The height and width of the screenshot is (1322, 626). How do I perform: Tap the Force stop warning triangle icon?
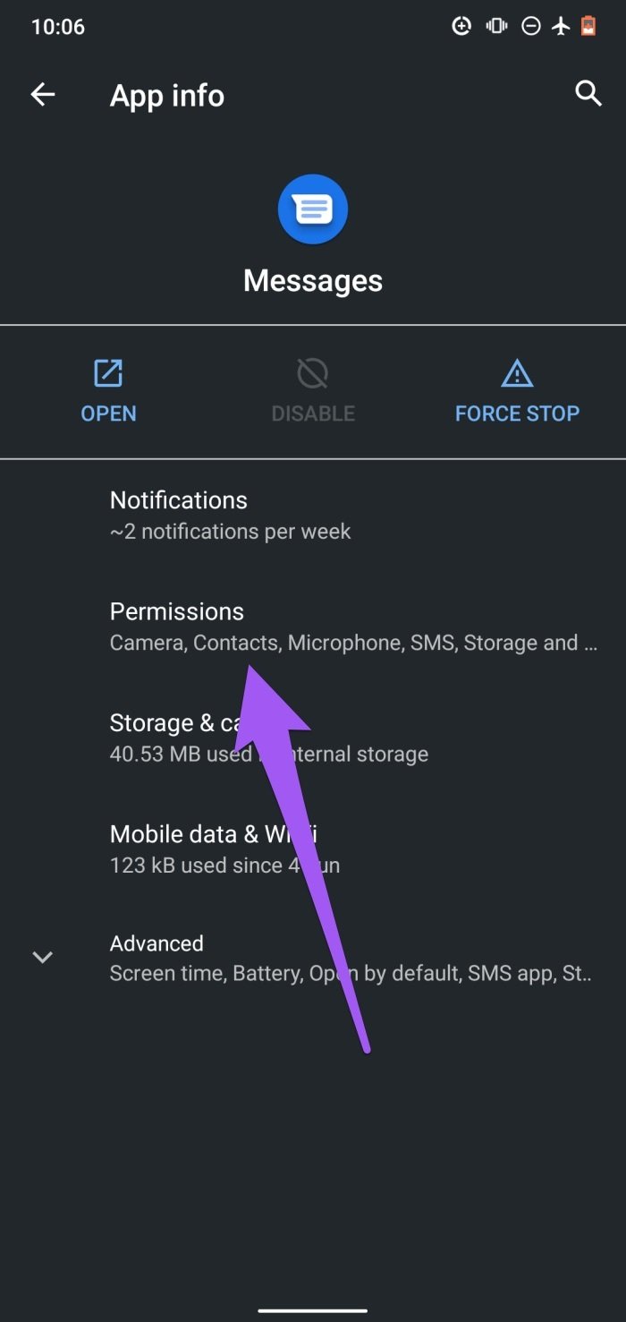[517, 373]
